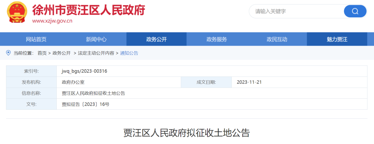Click the 索引号 label cell
This screenshot has height=144, width=374.
[x=32, y=71]
